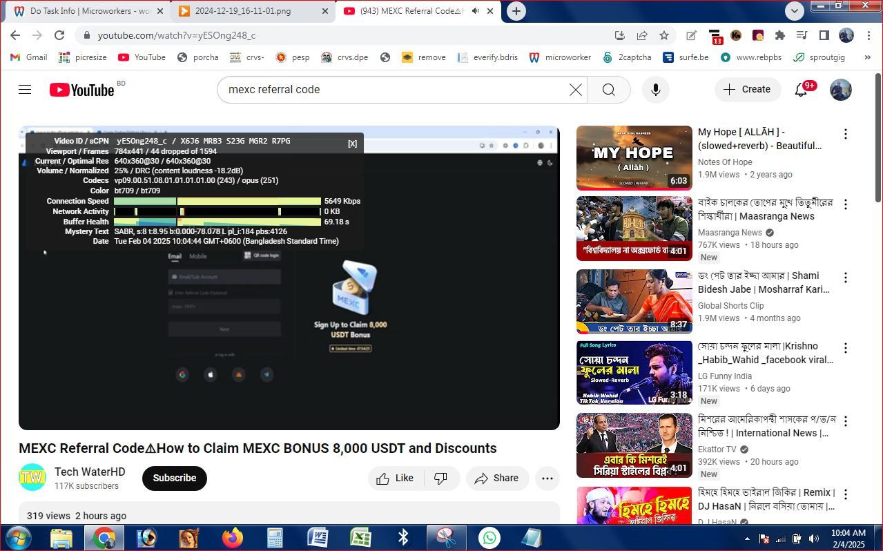Click the Create button

click(x=748, y=90)
